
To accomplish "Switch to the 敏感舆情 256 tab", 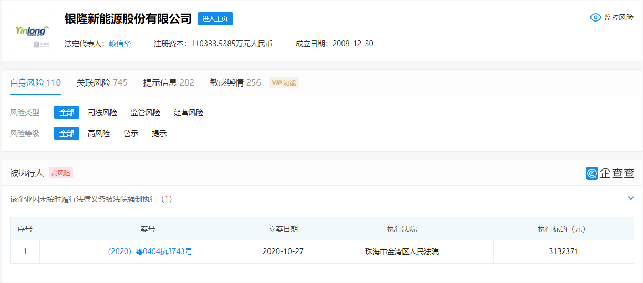I will [x=235, y=82].
